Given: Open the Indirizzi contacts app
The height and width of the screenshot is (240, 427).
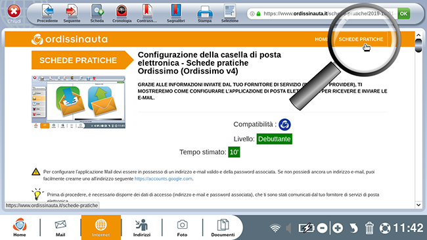Looking at the screenshot, I should [x=142, y=228].
